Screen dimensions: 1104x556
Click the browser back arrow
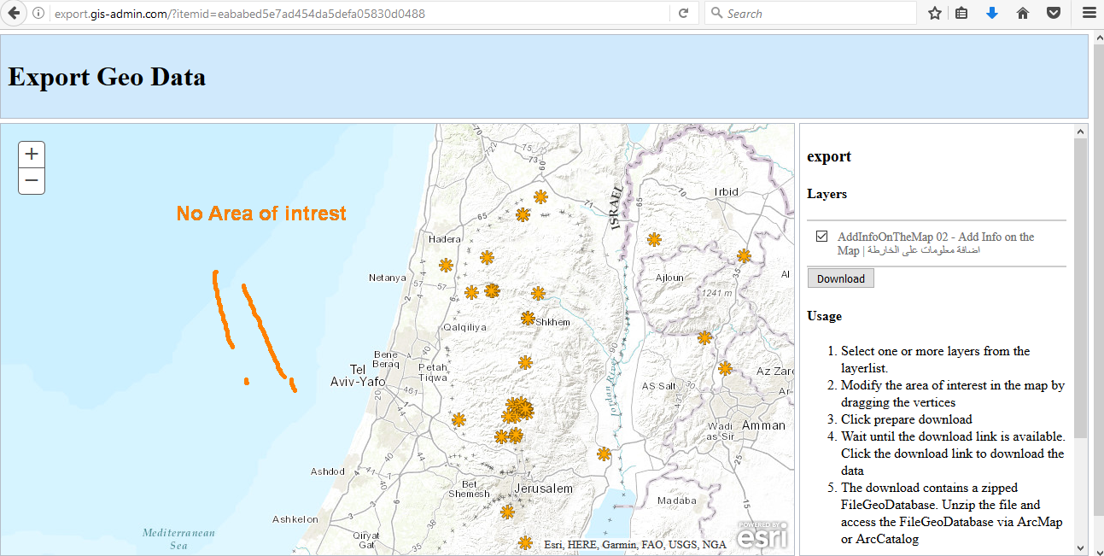point(14,14)
